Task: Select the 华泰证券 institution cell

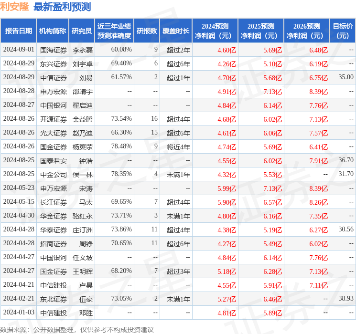Action: click(x=54, y=230)
